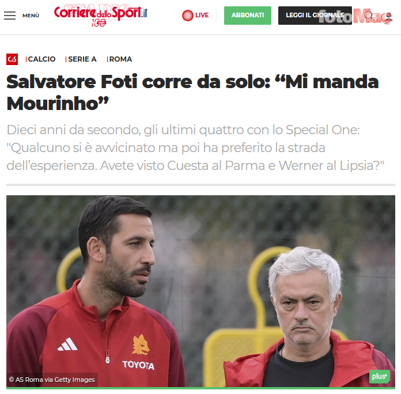Image resolution: width=401 pixels, height=394 pixels.
Task: Open the LEGGI IL GIORNALE button
Action: (315, 16)
